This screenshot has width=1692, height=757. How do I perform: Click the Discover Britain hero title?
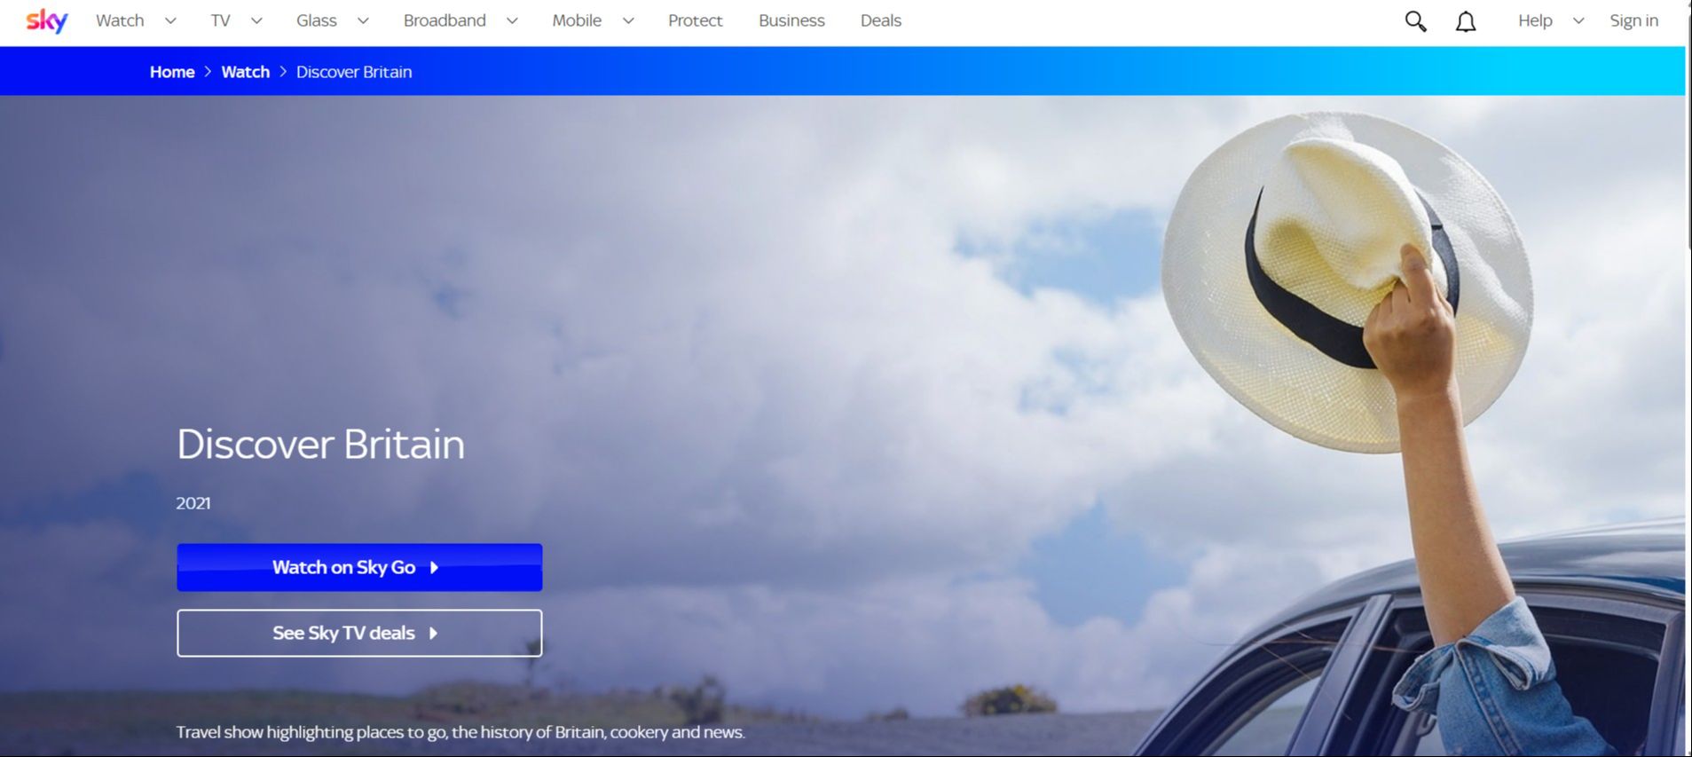click(320, 444)
